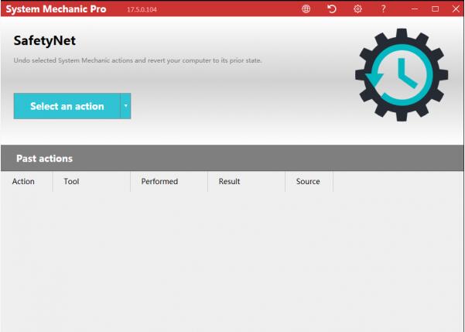Sort past actions by Result column
Image resolution: width=465 pixels, height=332 pixels.
tap(246, 181)
